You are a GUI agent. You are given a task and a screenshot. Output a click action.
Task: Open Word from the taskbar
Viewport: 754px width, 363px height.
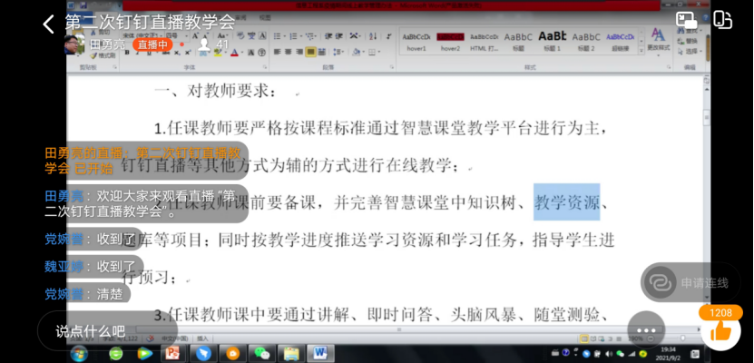[x=320, y=354]
